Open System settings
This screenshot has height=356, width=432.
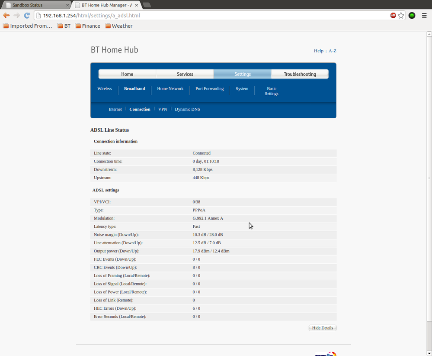242,89
